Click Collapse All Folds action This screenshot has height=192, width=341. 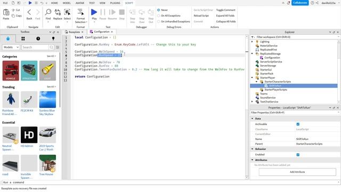click(x=226, y=21)
